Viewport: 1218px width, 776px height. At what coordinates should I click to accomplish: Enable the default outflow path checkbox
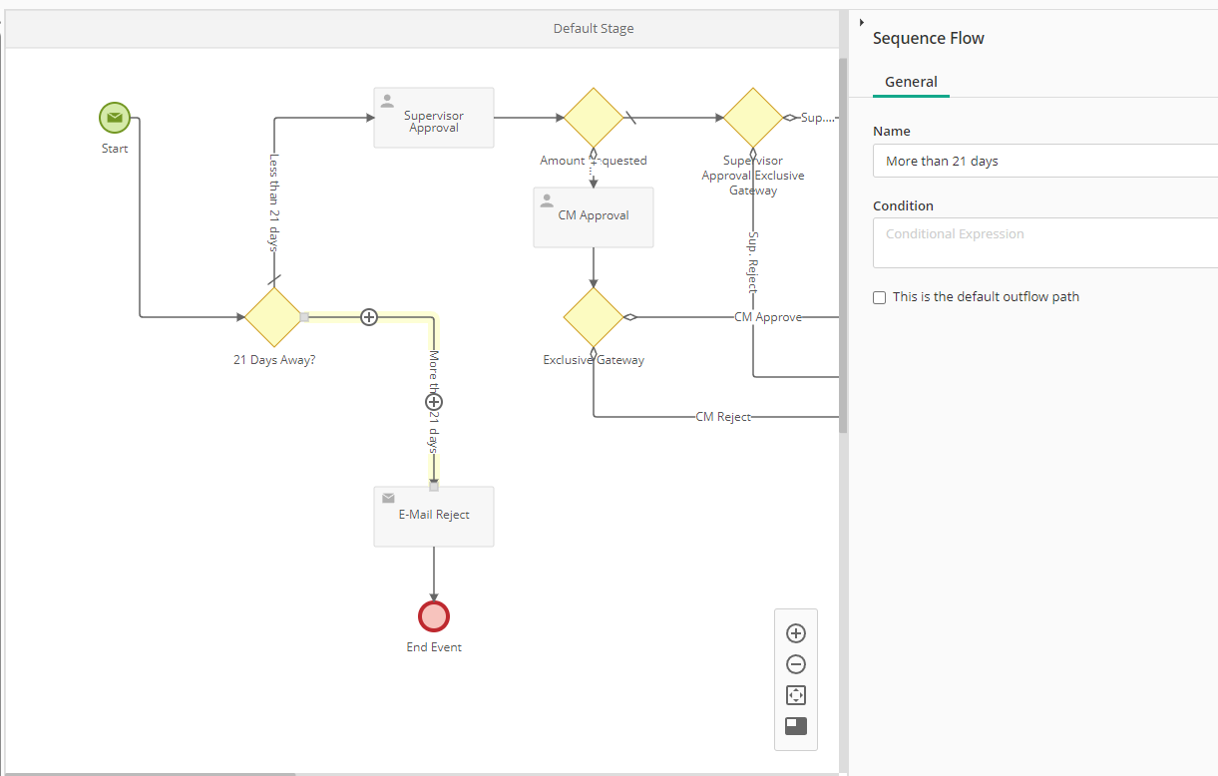point(879,297)
